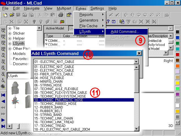Open the Navigate menu

pos(32,8)
